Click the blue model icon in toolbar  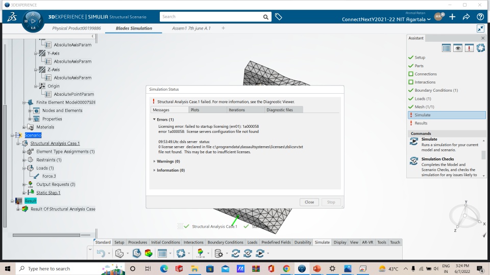(x=137, y=253)
